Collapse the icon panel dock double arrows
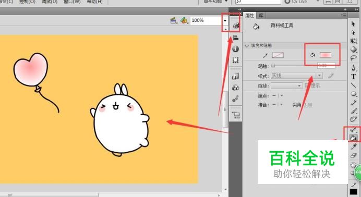 [x=239, y=9]
